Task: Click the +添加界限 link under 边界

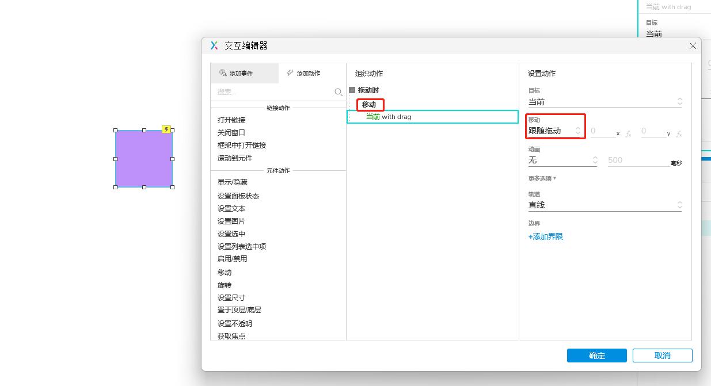Action: 545,236
